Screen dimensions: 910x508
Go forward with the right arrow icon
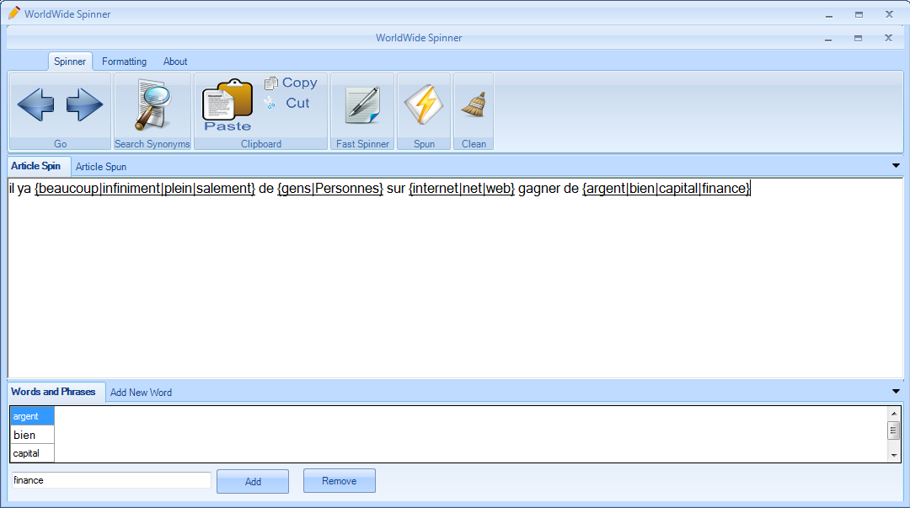point(85,105)
